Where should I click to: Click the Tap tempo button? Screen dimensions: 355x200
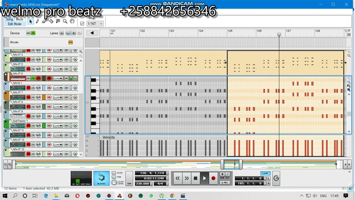point(129,178)
